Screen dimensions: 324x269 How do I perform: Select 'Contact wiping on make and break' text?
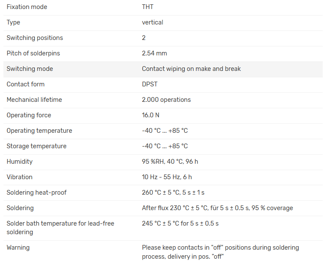(191, 69)
